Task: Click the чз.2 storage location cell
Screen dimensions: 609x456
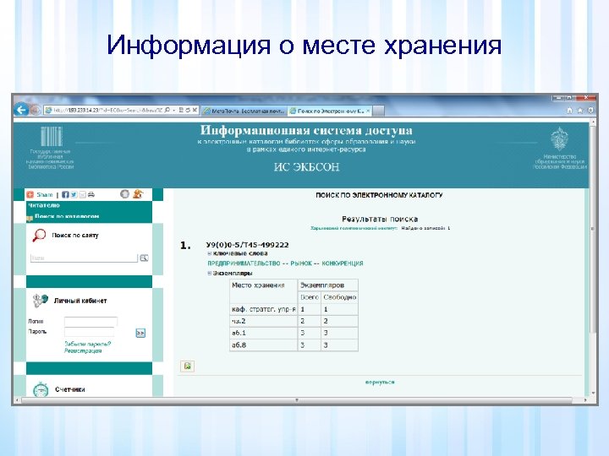Action: pos(263,321)
